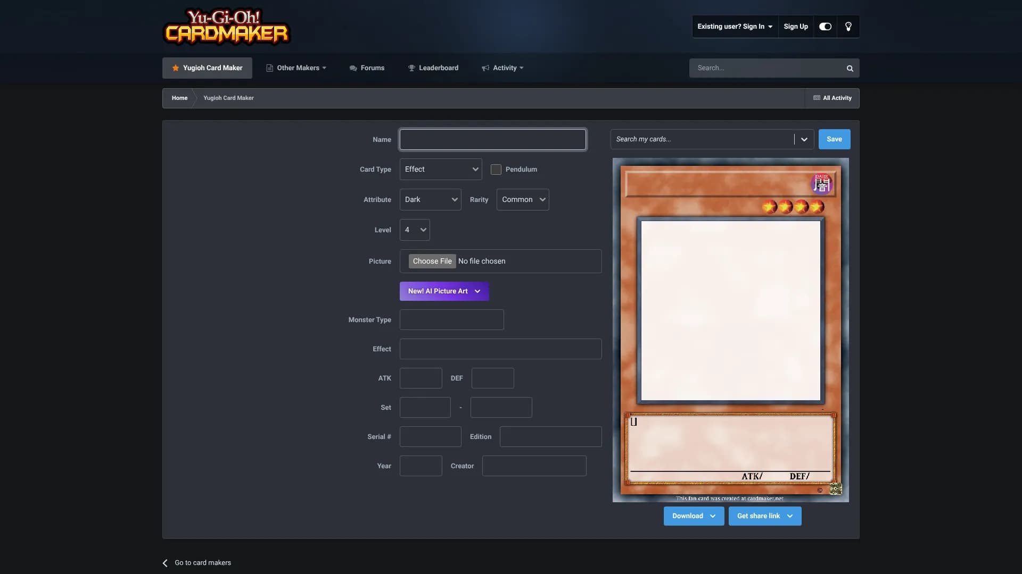Screen dimensions: 1022x574
Task: Open the Attribute dropdown showing Dark
Action: [430, 199]
